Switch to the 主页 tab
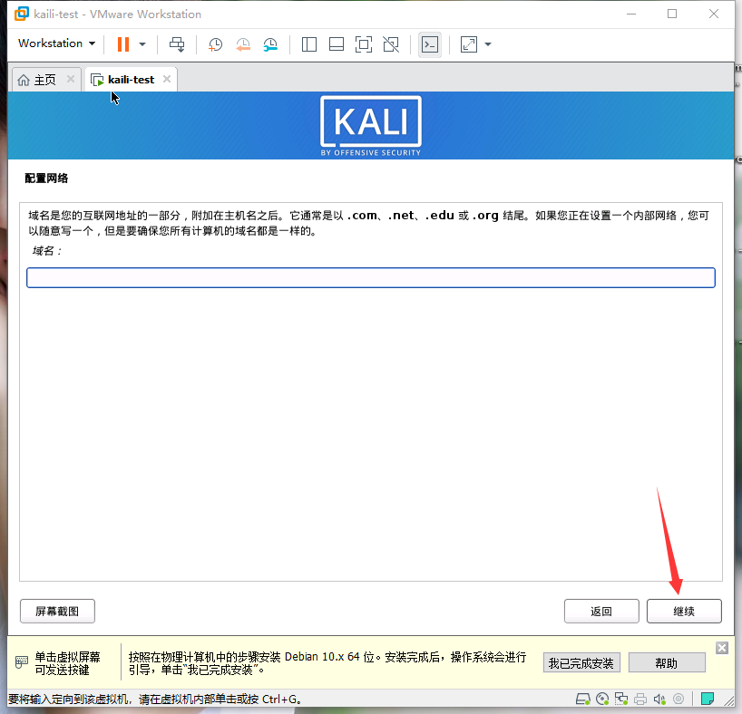 click(38, 79)
